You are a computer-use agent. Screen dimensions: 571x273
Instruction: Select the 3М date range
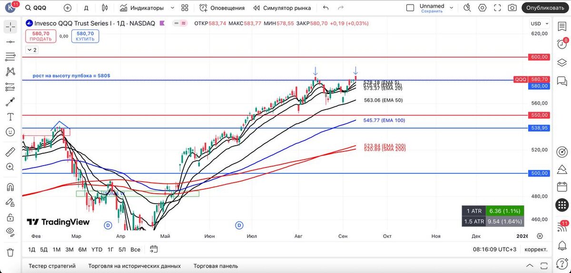click(x=69, y=249)
